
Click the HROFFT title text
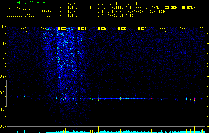34,3
